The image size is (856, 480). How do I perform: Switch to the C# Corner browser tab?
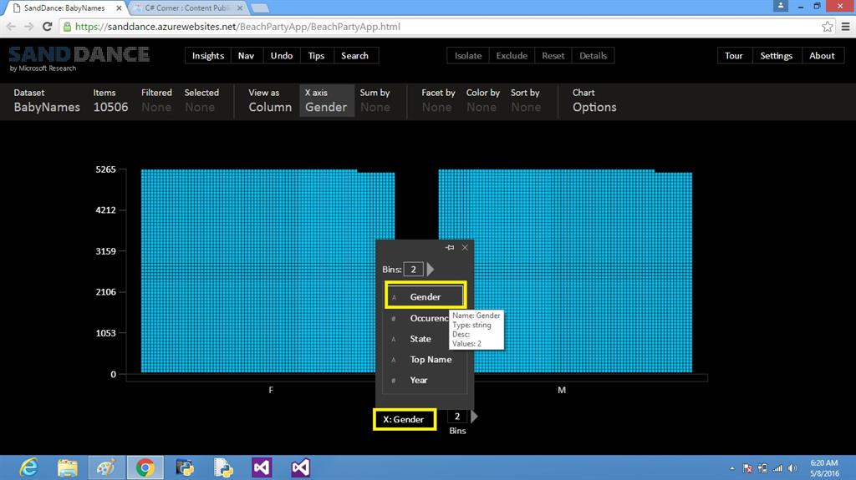[186, 8]
